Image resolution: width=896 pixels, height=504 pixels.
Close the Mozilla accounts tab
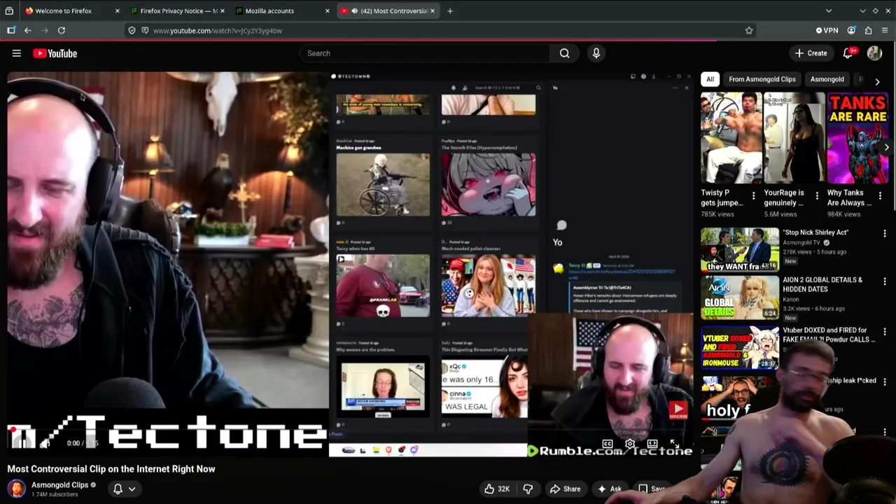click(x=327, y=10)
